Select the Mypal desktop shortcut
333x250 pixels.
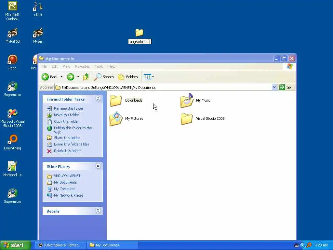click(x=38, y=36)
